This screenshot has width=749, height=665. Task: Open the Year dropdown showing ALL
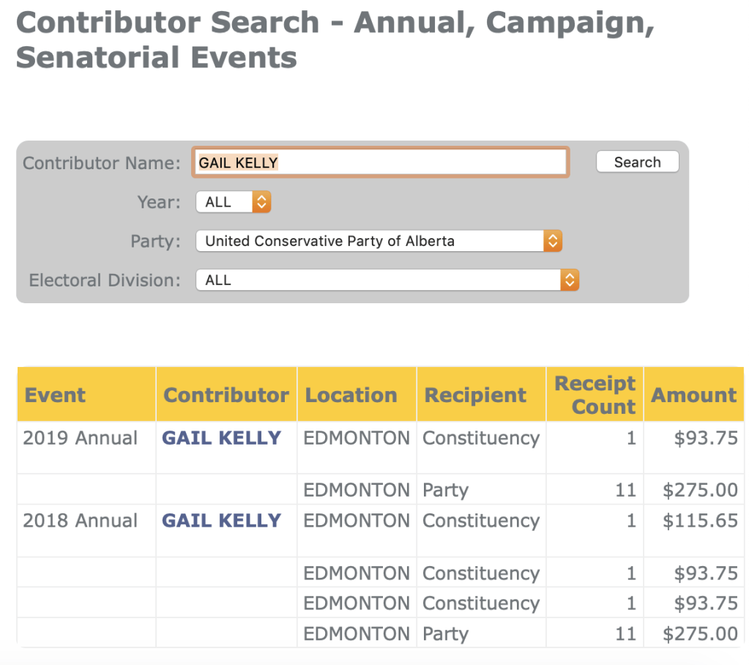pos(233,202)
